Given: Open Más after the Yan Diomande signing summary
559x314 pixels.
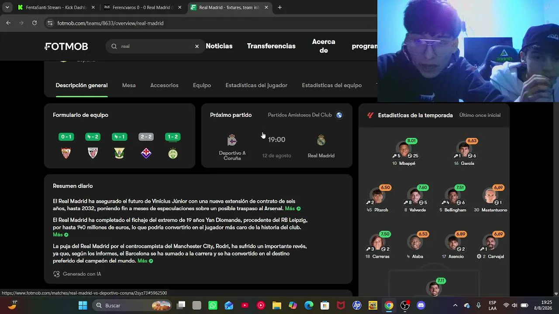Looking at the screenshot, I should click(x=61, y=235).
